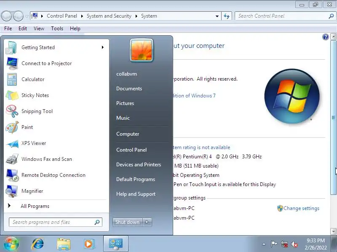Open the Tools menu
The width and height of the screenshot is (337, 252).
(57, 29)
